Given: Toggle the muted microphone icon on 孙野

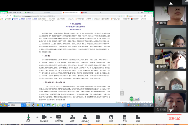Looking at the screenshot, I should [x=158, y=45].
